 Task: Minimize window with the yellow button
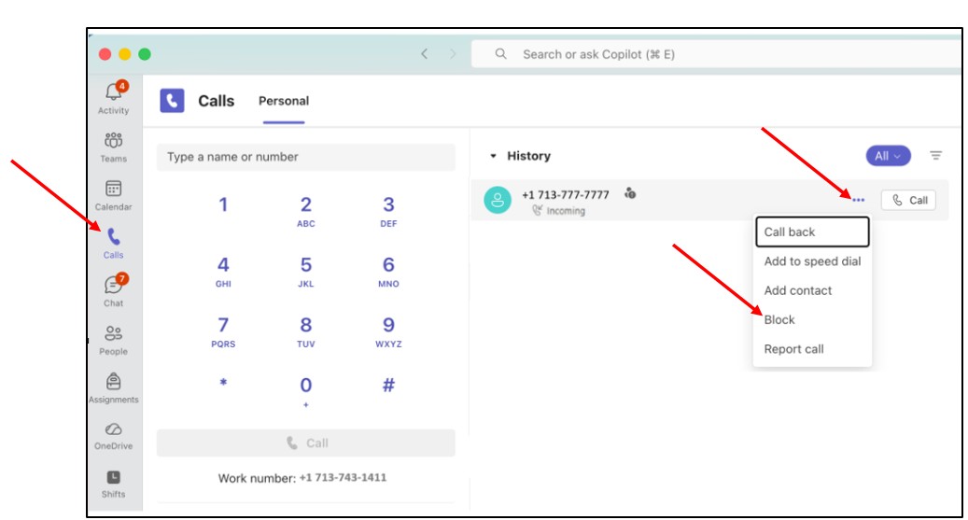click(x=125, y=54)
